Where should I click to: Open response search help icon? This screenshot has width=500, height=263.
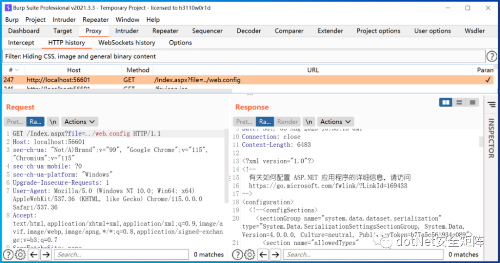[x=237, y=254]
